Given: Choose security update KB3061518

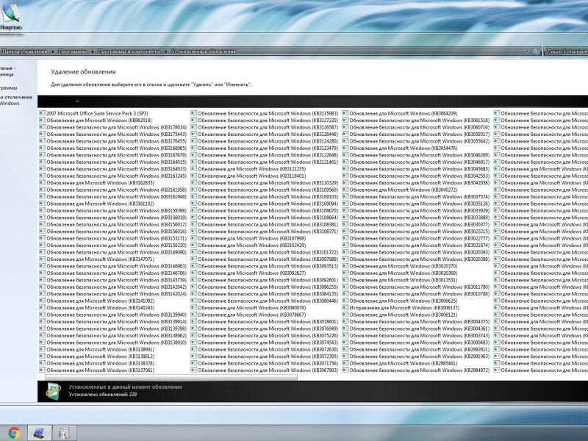Looking at the screenshot, I should coord(416,120).
